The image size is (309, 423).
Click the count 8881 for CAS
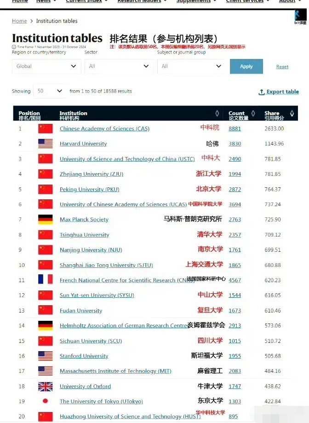point(235,129)
